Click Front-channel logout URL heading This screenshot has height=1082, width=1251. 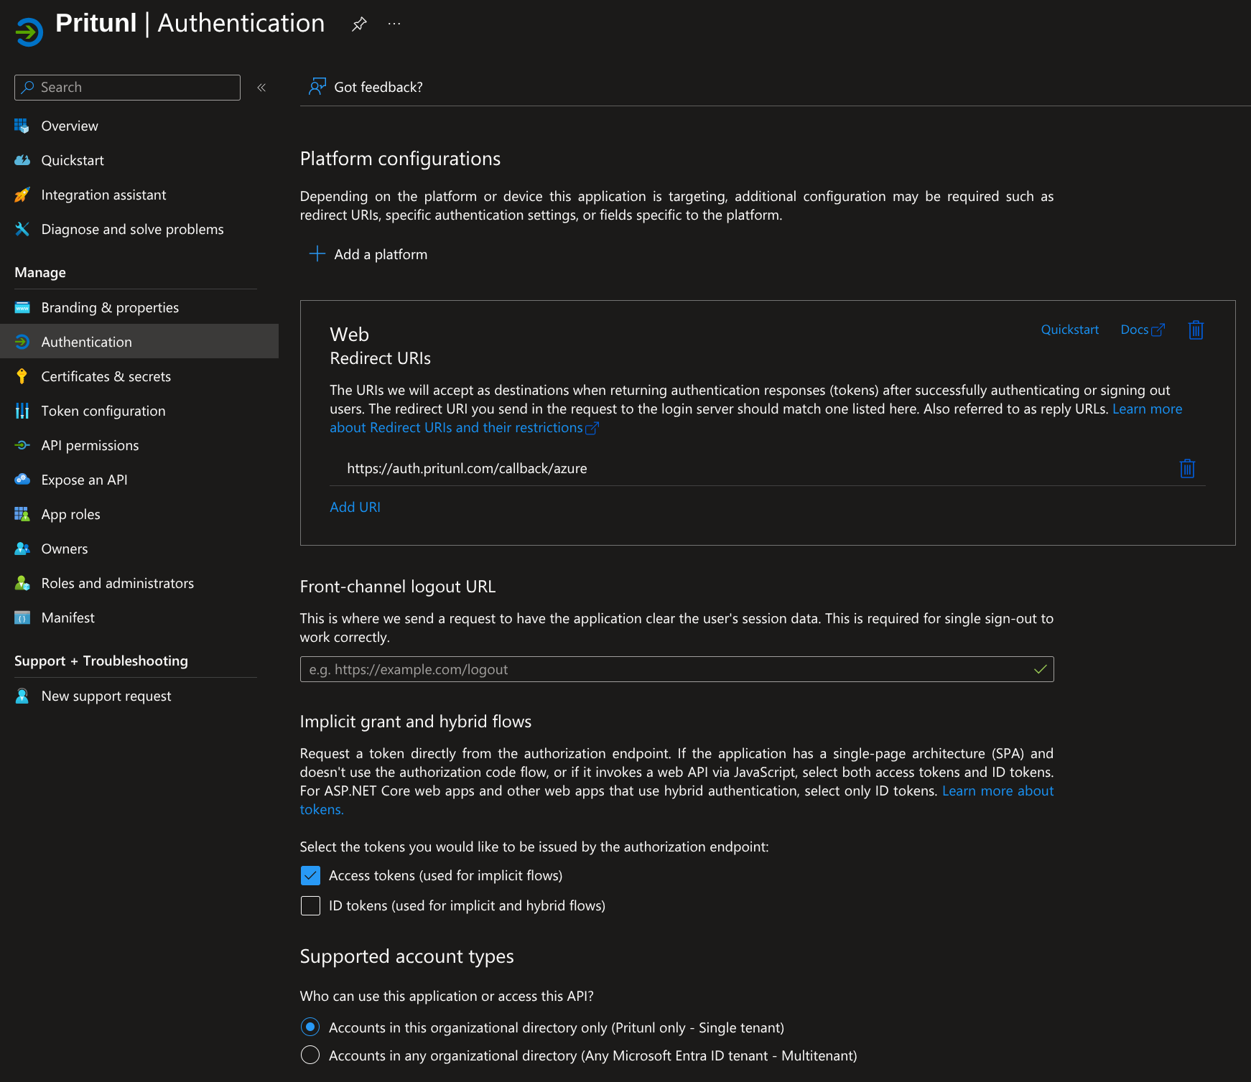coord(398,587)
